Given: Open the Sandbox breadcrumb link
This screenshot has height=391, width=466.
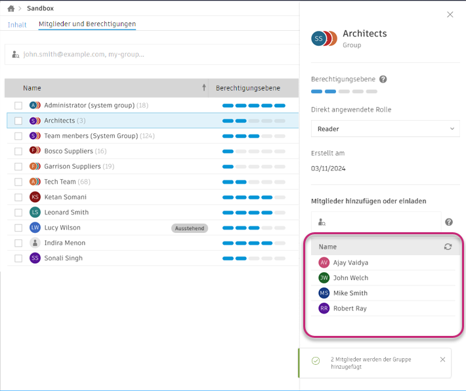Looking at the screenshot, I should 41,9.
